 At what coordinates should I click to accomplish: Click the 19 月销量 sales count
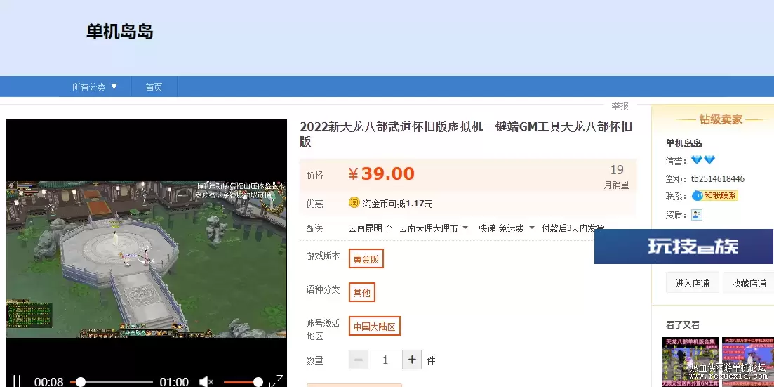tap(617, 177)
